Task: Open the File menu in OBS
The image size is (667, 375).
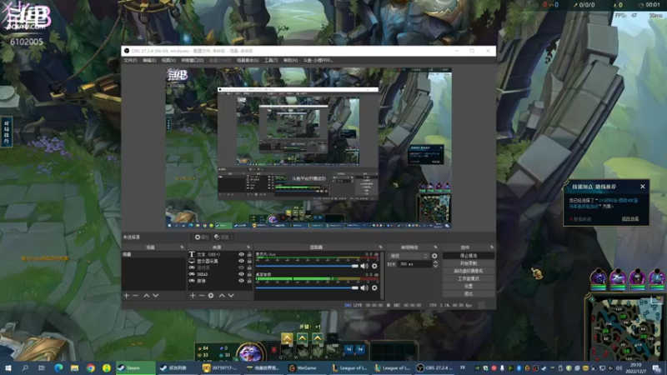Action: [130, 60]
